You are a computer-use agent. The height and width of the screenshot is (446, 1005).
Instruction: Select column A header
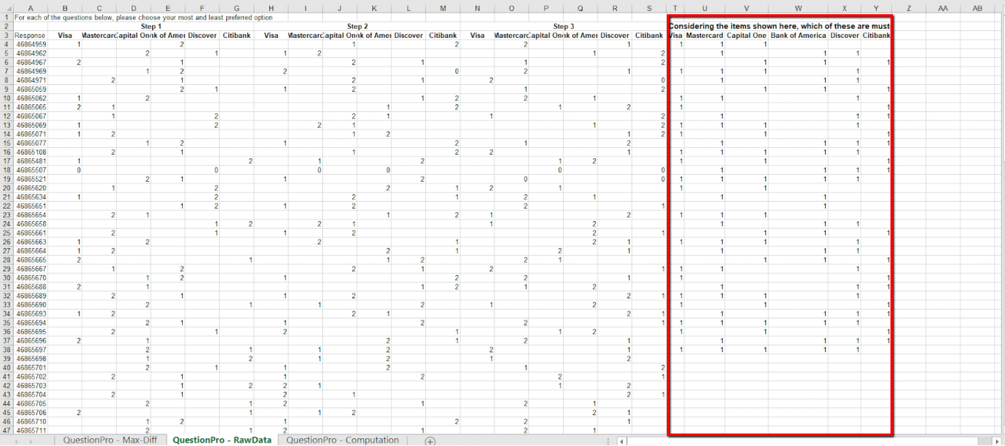pyautogui.click(x=30, y=8)
